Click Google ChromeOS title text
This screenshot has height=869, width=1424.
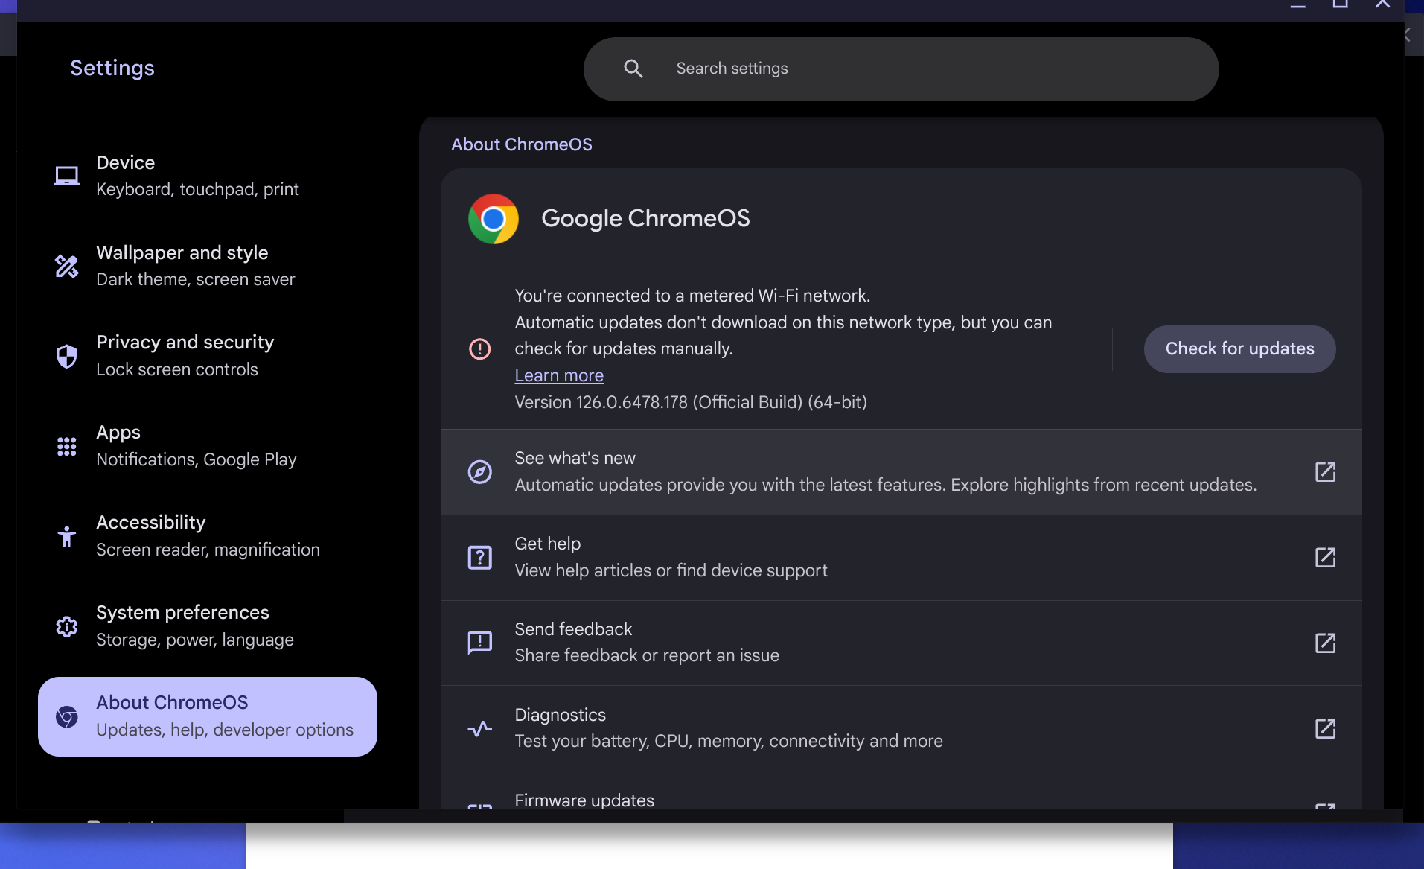pyautogui.click(x=645, y=218)
